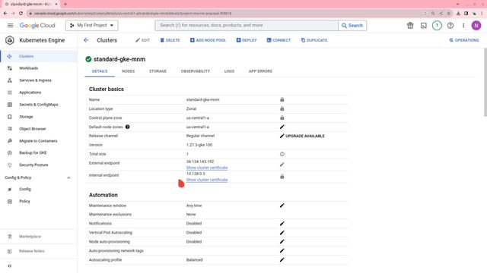487x273 pixels.
Task: Open the account avatar N
Action: [x=476, y=25]
